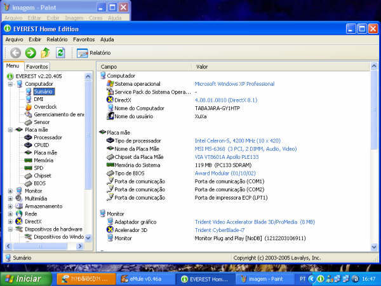Open the Relatório menu
Image resolution: width=381 pixels, height=286 pixels.
pyautogui.click(x=57, y=39)
